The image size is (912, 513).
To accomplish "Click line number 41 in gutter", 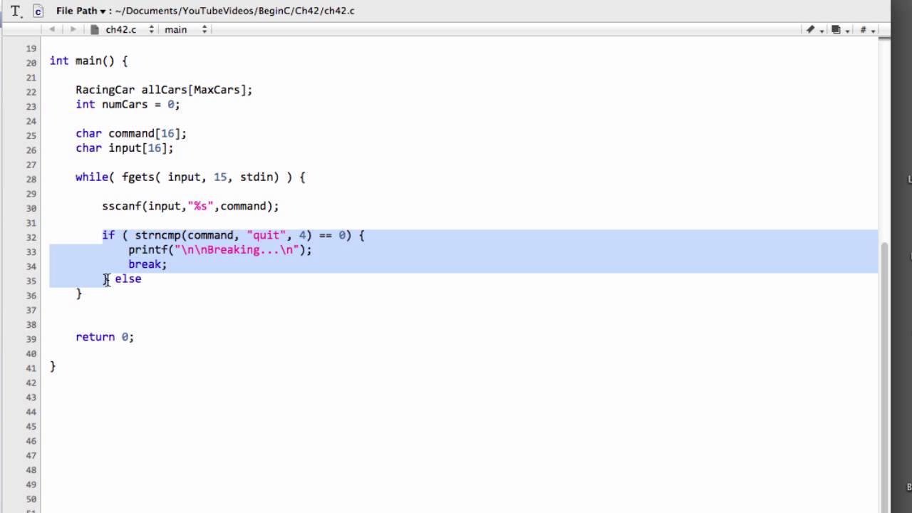I will click(x=31, y=368).
